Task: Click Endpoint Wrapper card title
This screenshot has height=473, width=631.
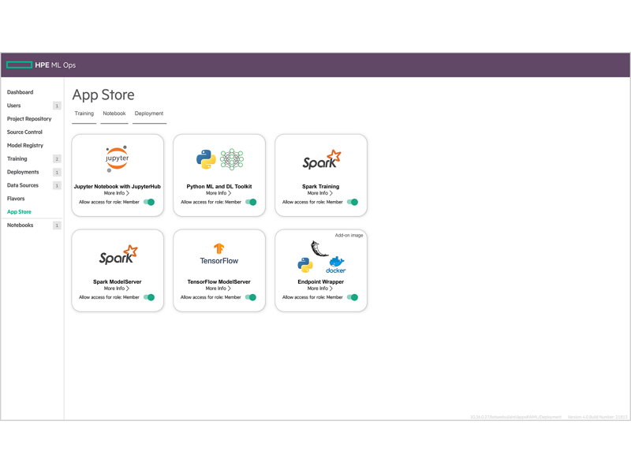Action: tap(321, 281)
